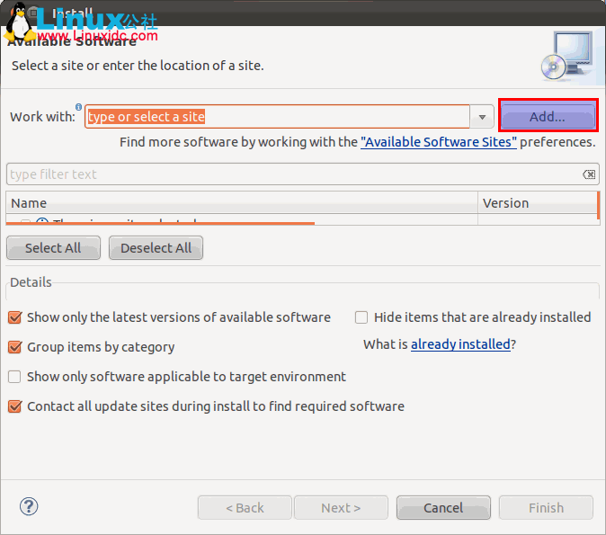Click the clear filter text icon

point(588,174)
